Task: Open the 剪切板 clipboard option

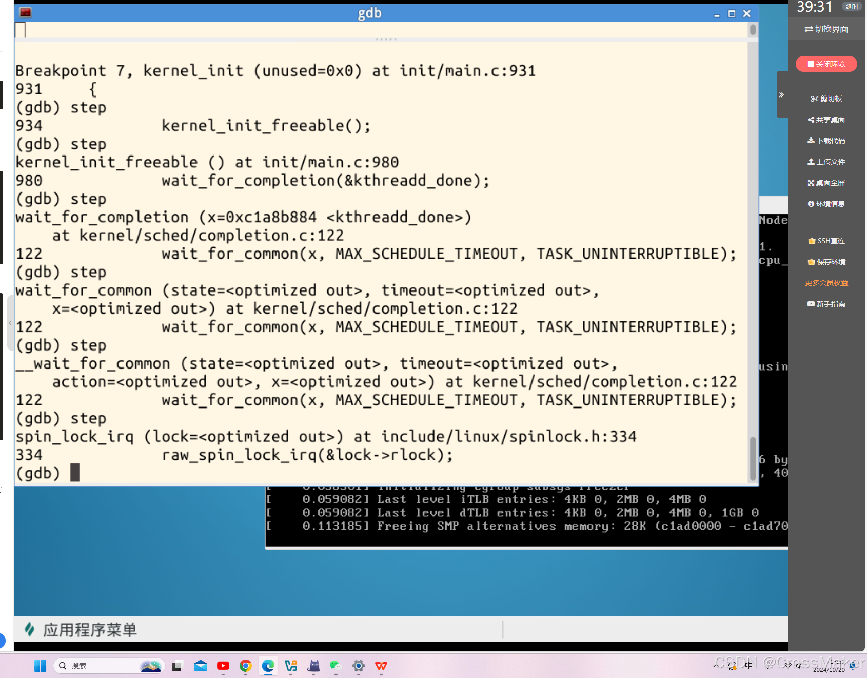Action: [826, 99]
